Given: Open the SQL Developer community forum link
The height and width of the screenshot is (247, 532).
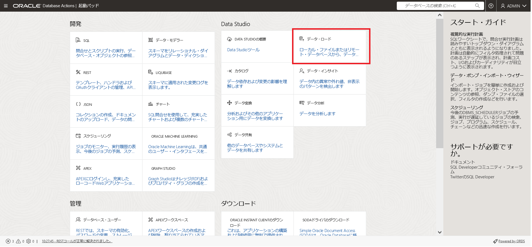Looking at the screenshot, I should [x=486, y=169].
